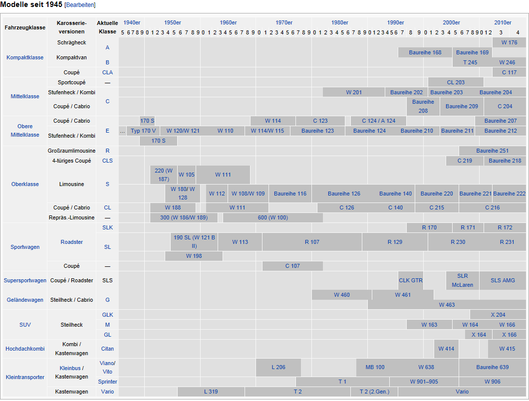Open the Sportwagen class link
The height and width of the screenshot is (401, 529).
click(x=25, y=247)
